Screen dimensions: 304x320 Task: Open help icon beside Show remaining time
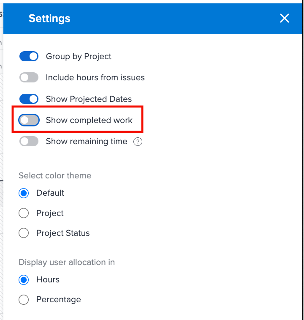[x=138, y=142]
